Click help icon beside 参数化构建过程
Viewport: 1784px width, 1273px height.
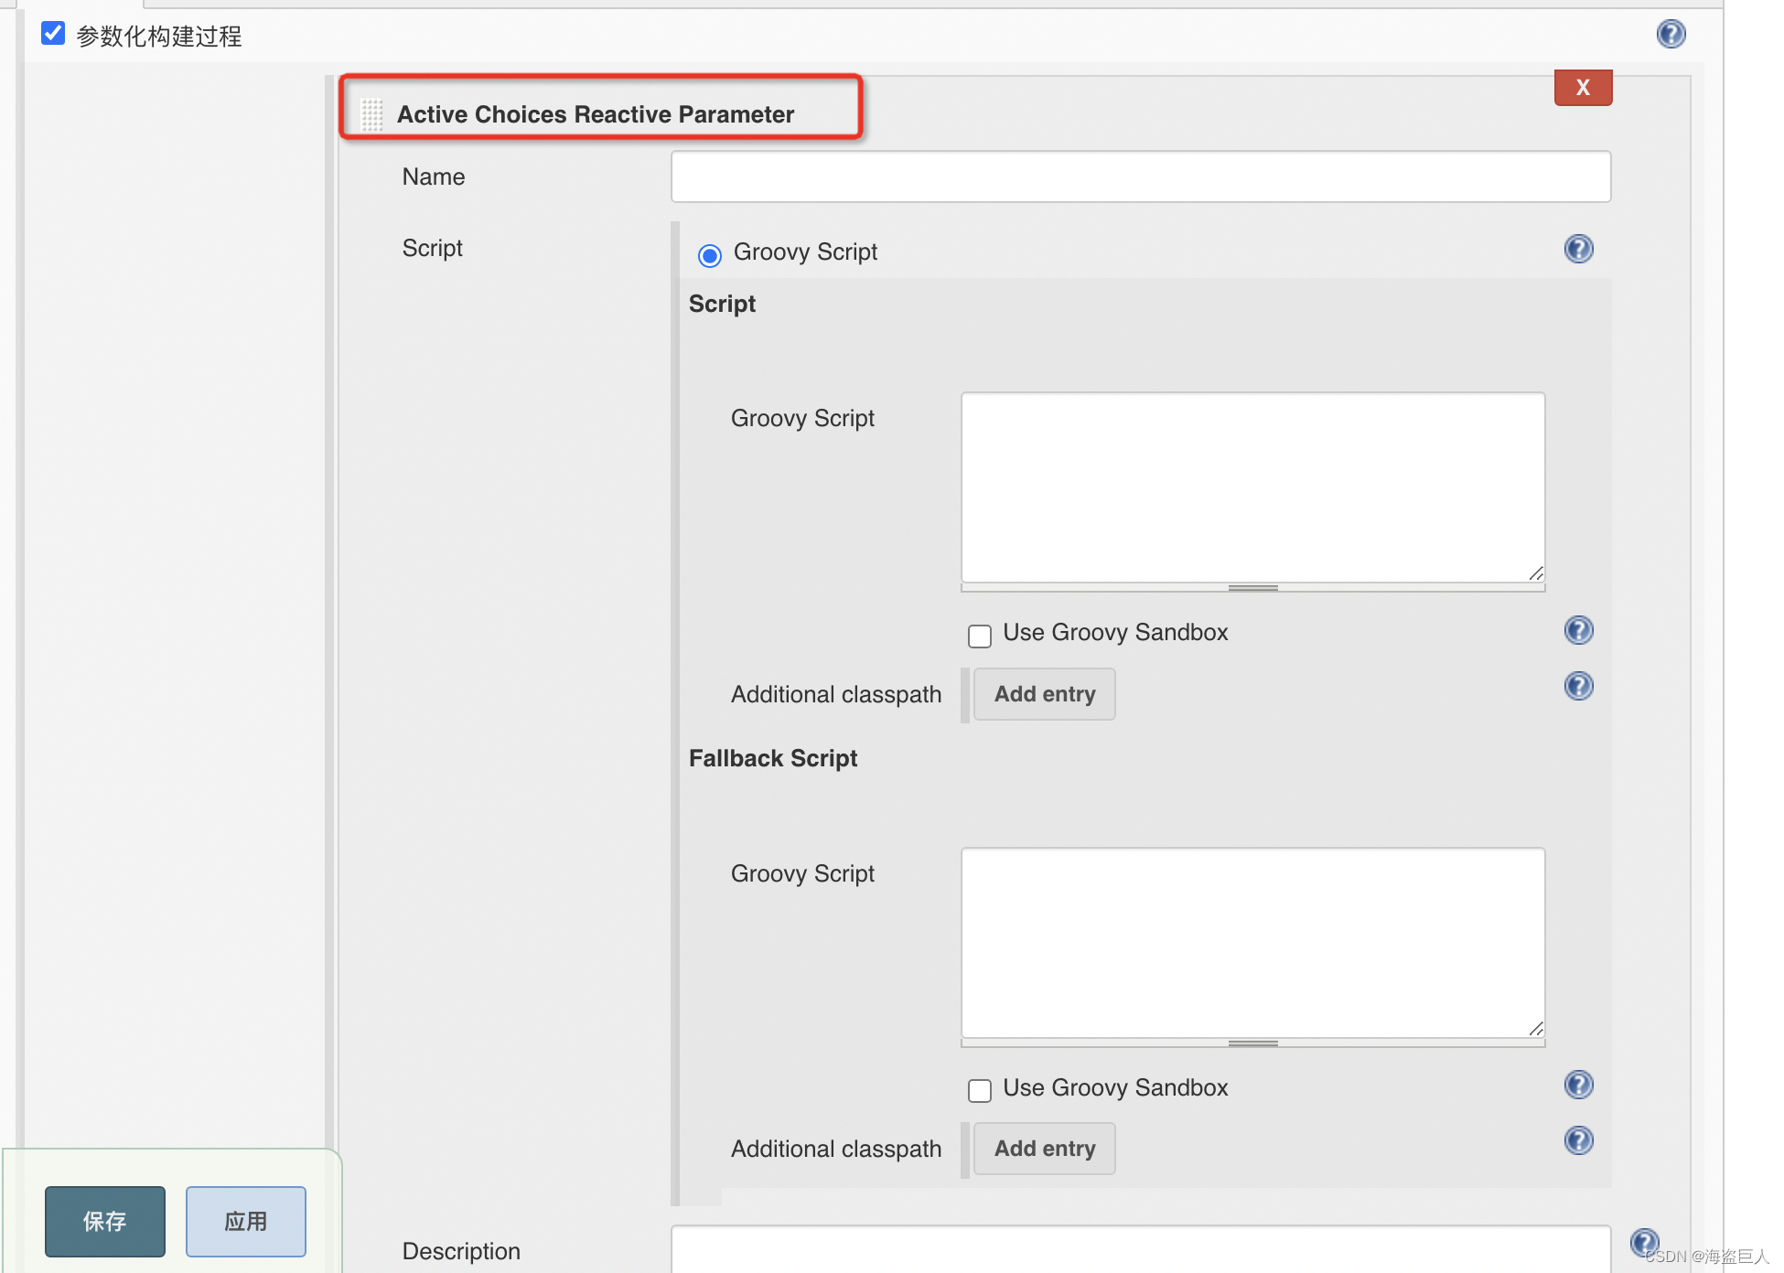(x=1671, y=35)
